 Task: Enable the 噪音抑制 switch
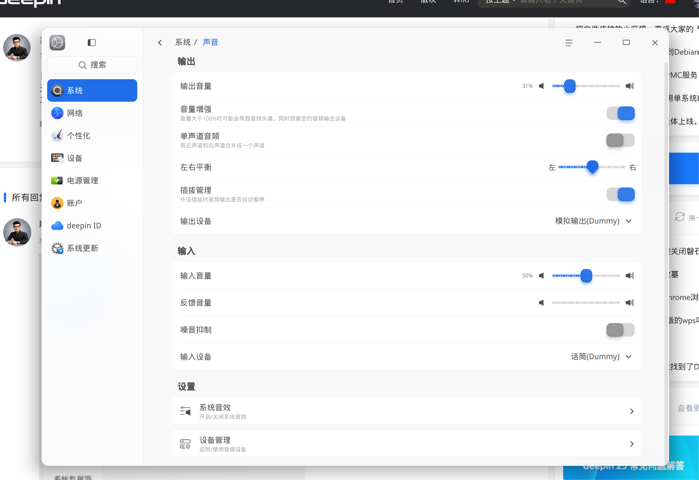[x=620, y=330]
